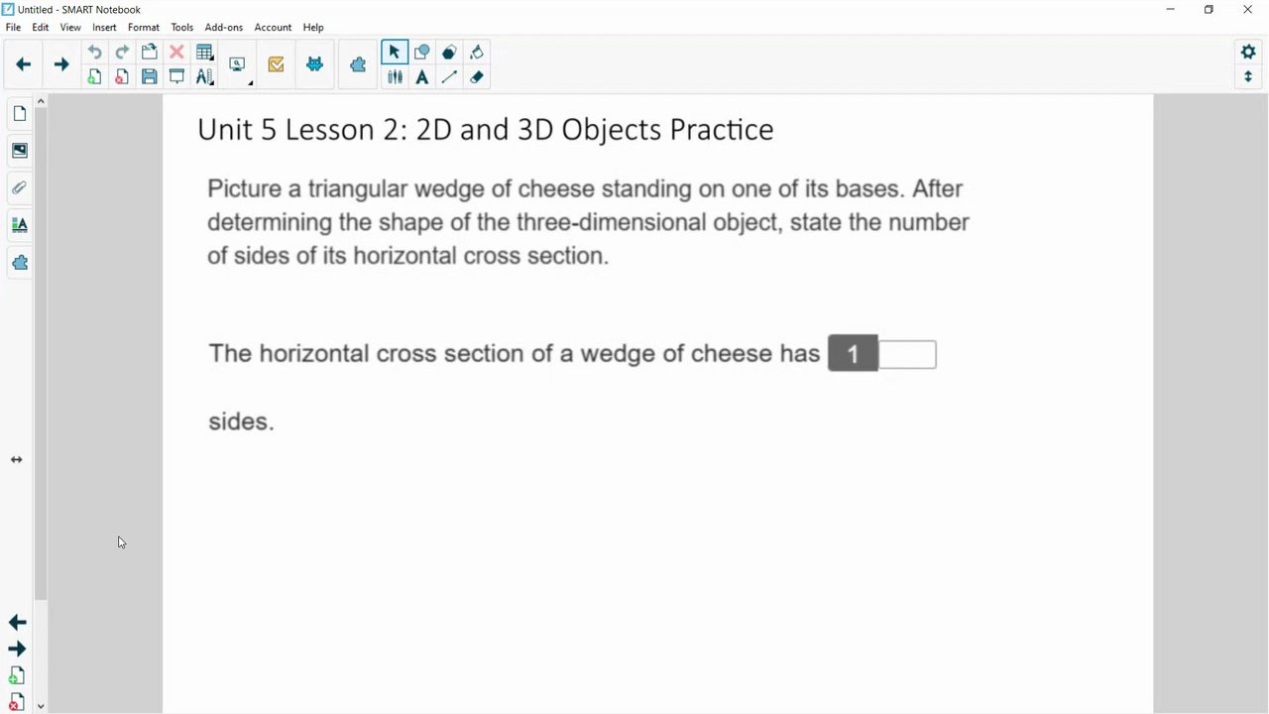This screenshot has width=1269, height=714.
Task: Open the Attachments paperclip tab
Action: pos(19,187)
